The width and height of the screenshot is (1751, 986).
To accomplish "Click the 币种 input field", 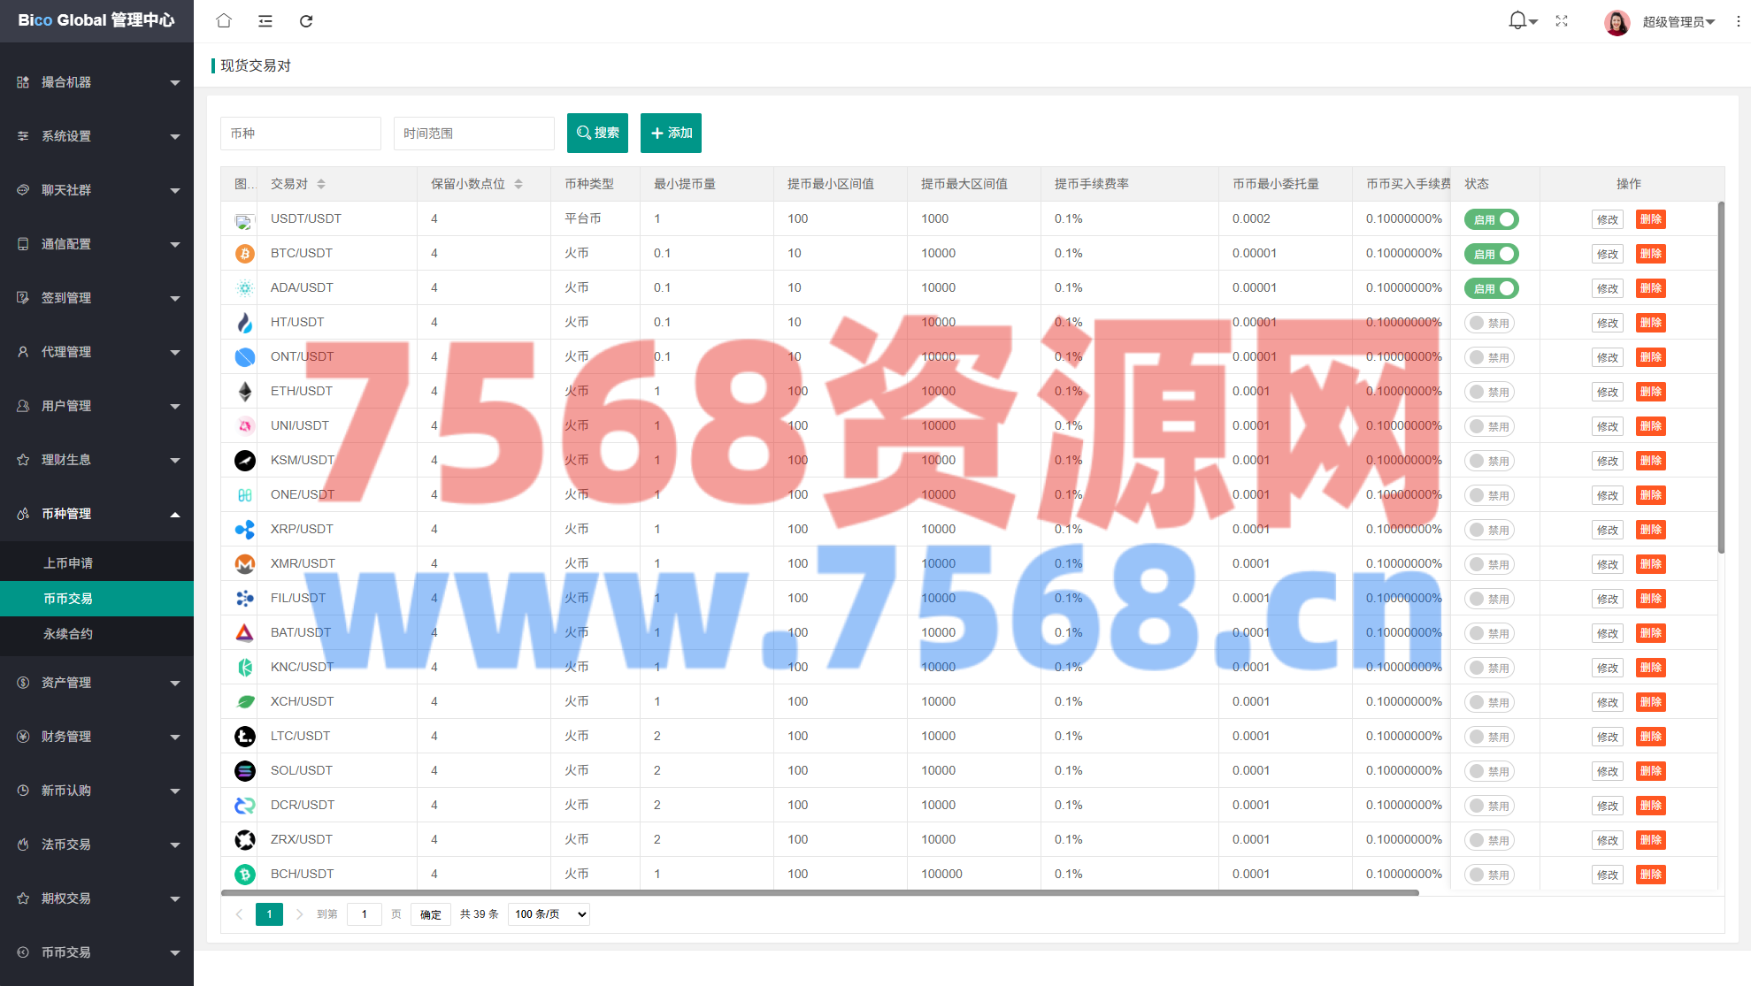I will coord(300,134).
